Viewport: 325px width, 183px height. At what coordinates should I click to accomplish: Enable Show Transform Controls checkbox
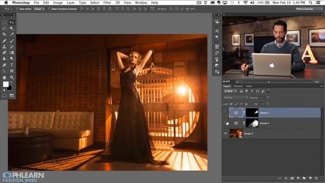[x=49, y=9]
